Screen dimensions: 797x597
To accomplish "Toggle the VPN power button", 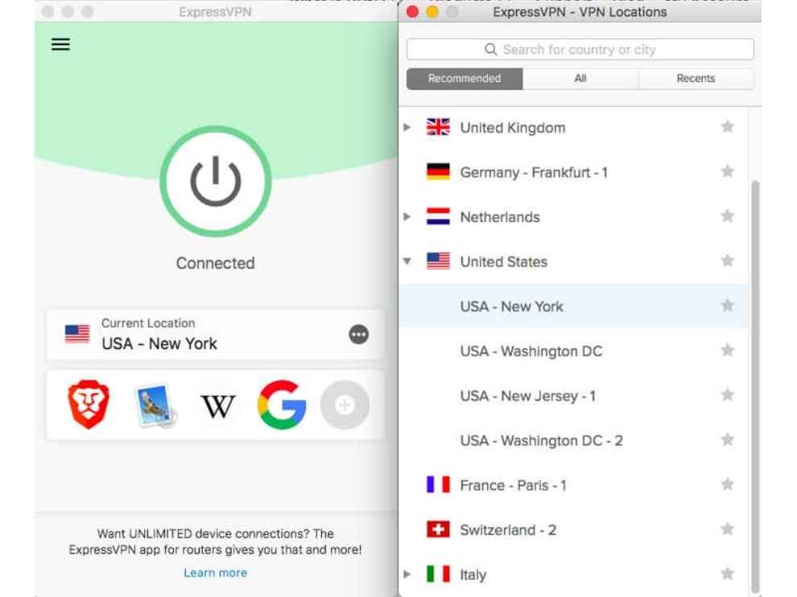I will pos(216,181).
